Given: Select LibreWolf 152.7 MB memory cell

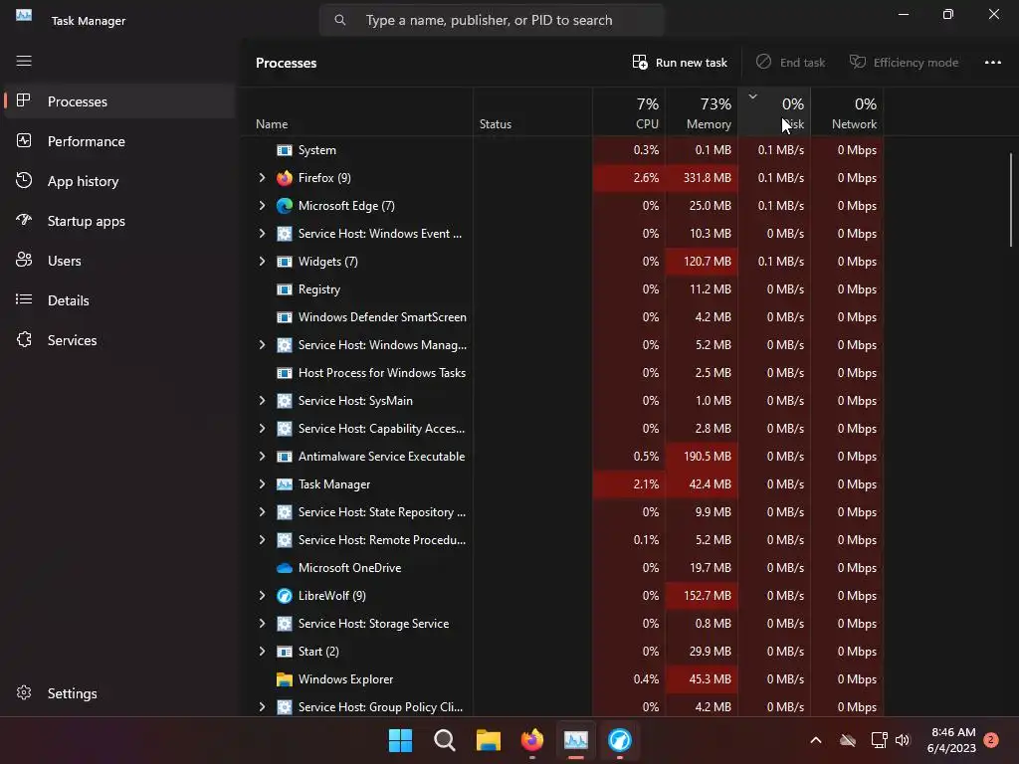Looking at the screenshot, I should click(702, 596).
